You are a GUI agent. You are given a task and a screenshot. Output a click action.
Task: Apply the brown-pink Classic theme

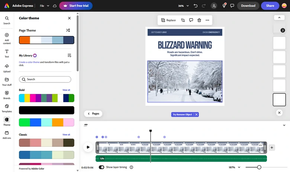click(x=46, y=143)
